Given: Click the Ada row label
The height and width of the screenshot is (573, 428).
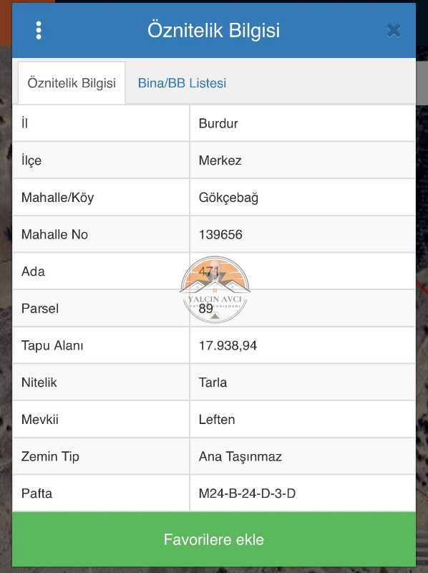Looking at the screenshot, I should point(33,271).
